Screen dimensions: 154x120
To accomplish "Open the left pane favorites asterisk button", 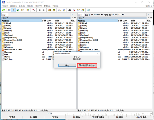I will click(x=72, y=18).
